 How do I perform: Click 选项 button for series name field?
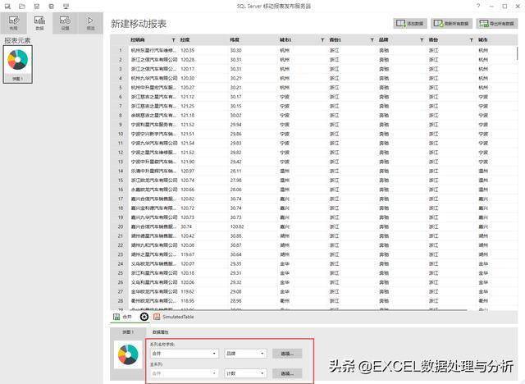point(287,354)
